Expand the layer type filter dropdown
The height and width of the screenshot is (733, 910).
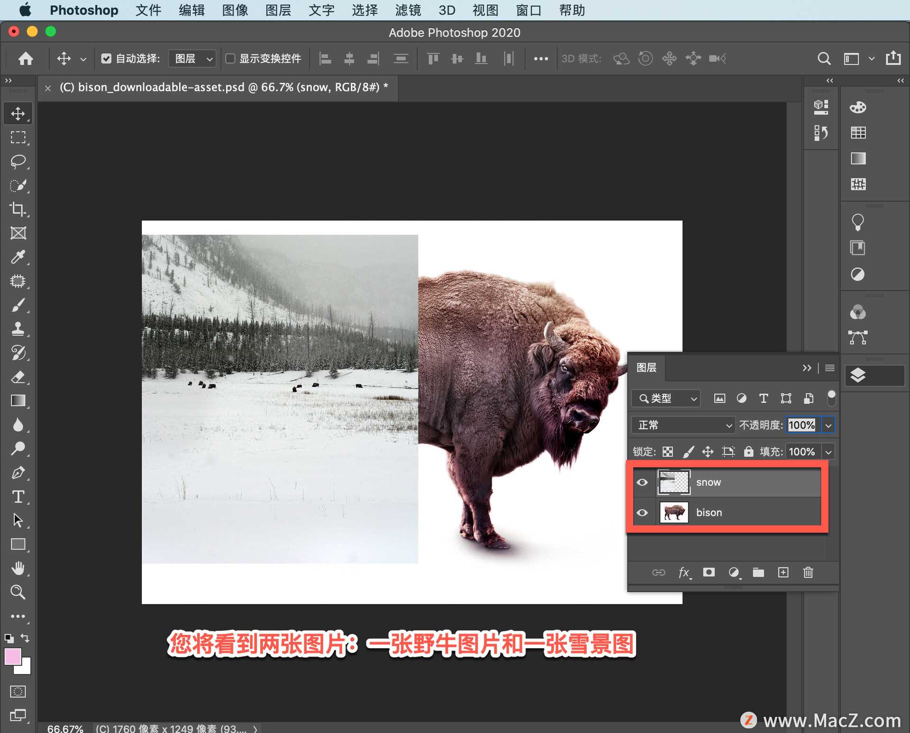(693, 397)
